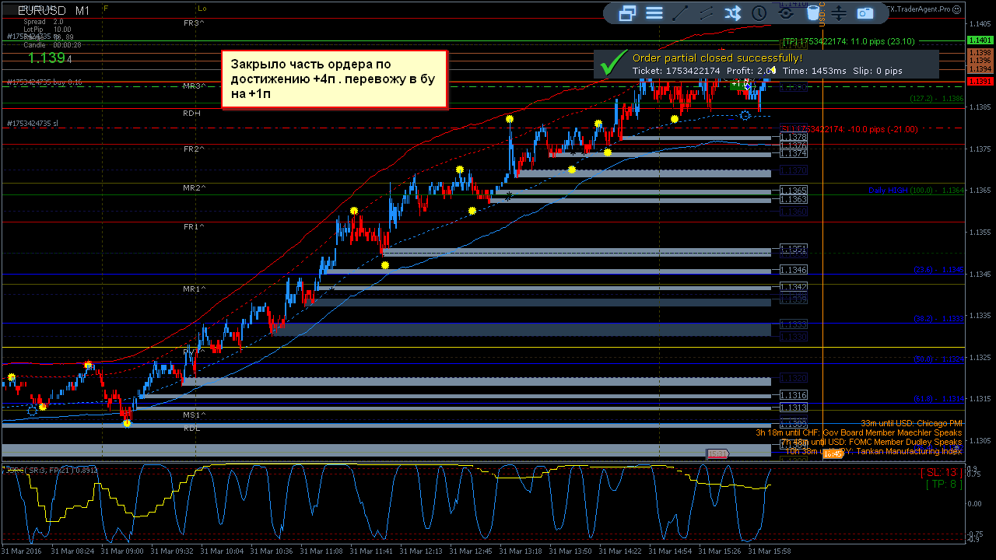Click the FX.TraderAgent.Pro label
Viewport: 996px width, 560px height.
(x=919, y=9)
